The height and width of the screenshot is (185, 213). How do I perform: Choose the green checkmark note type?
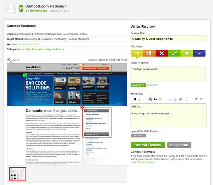pyautogui.click(x=174, y=54)
